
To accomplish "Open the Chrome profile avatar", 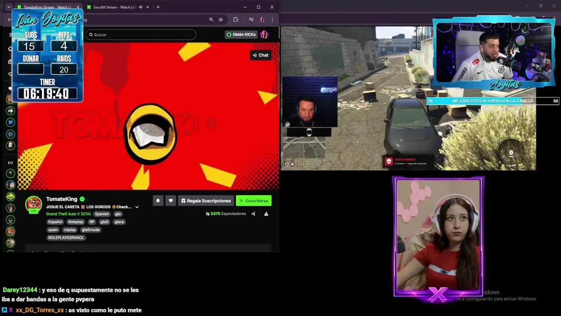I will [x=262, y=20].
